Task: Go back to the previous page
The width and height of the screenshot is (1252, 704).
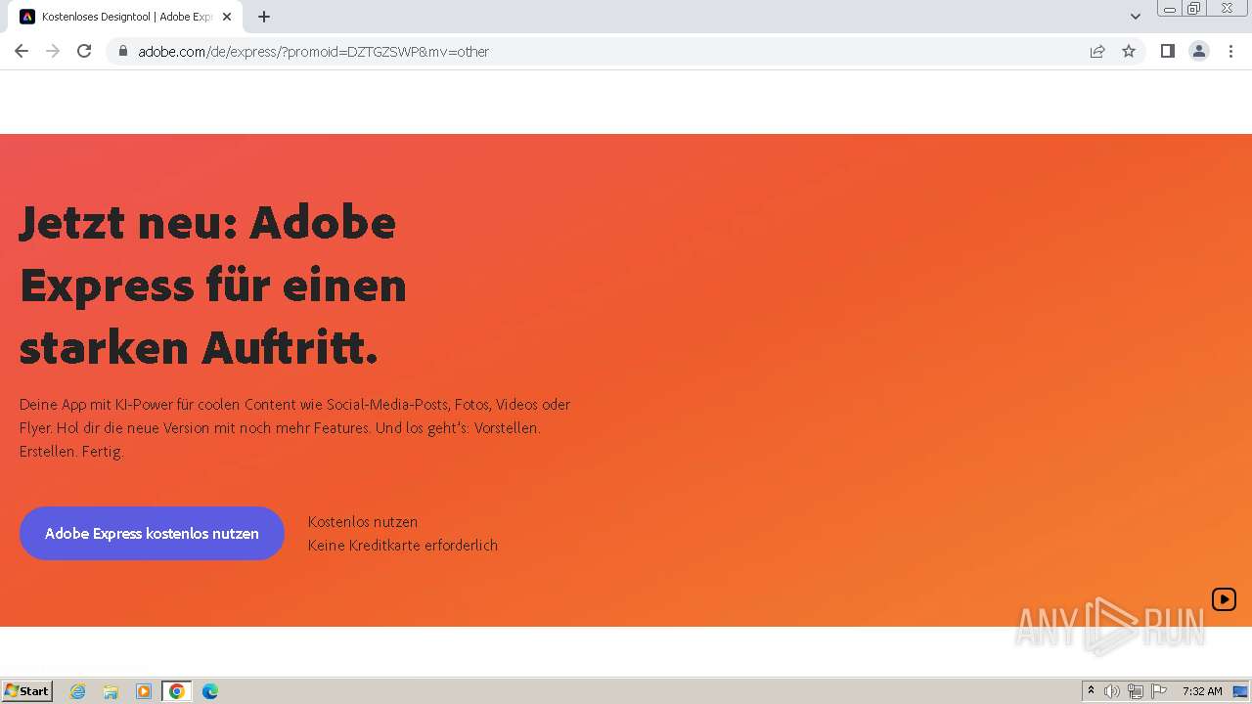Action: (22, 51)
